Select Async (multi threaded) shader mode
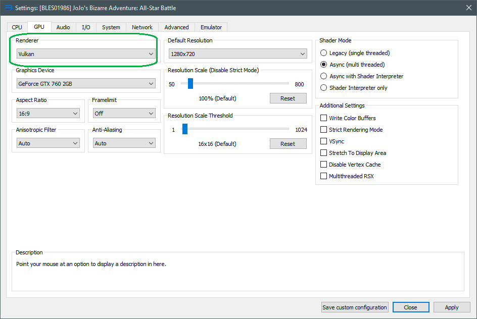477x319 pixels. [353, 65]
